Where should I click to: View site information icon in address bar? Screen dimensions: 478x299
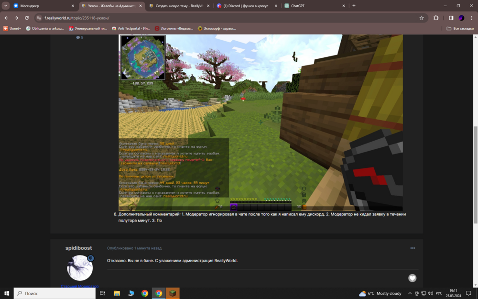(x=39, y=18)
